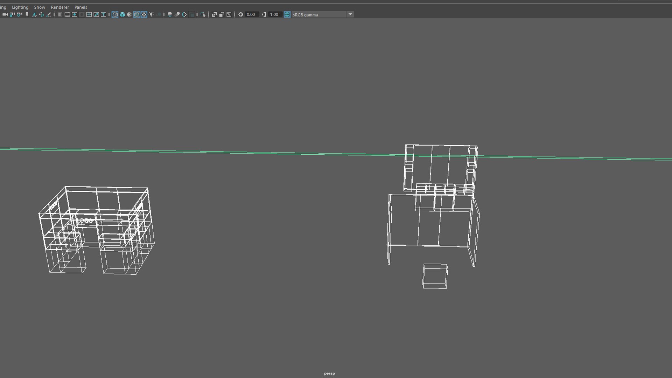This screenshot has height=378, width=672.
Task: Toggle the viewport grid icon
Action: [x=60, y=14]
